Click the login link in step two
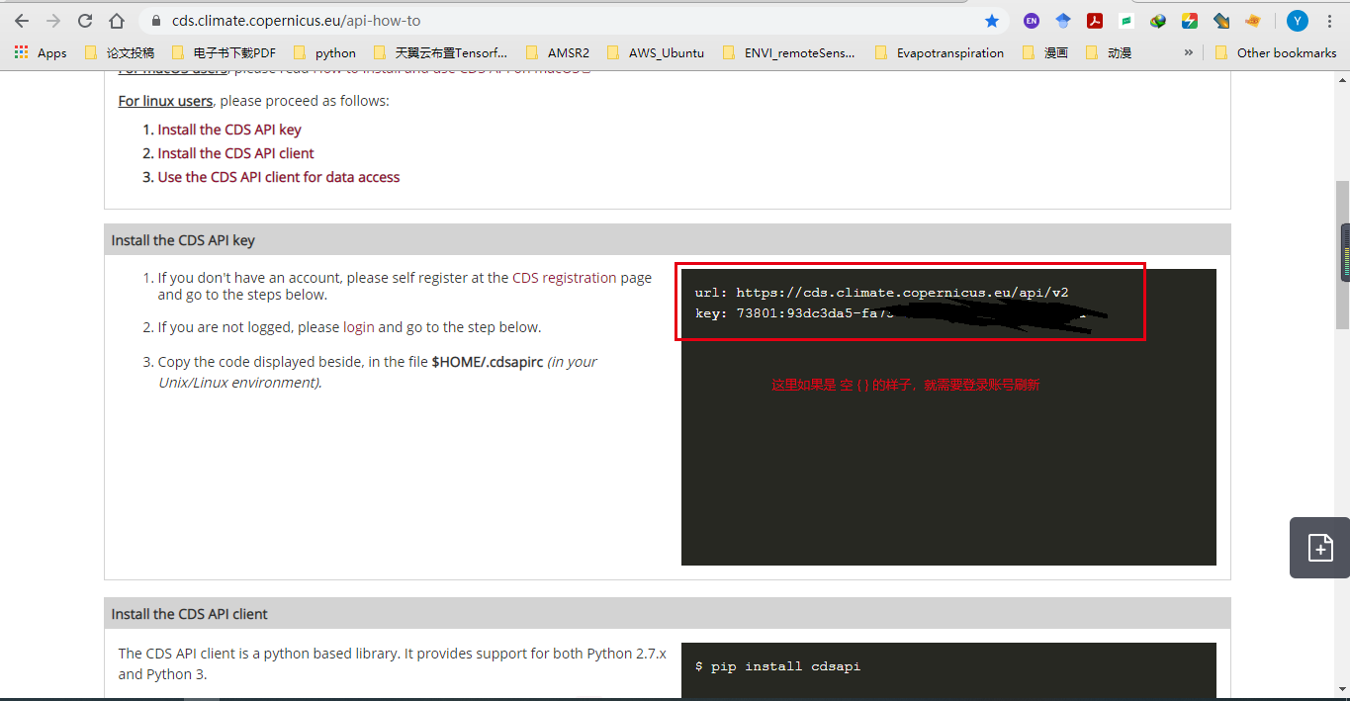Viewport: 1350px width, 701px height. (361, 326)
